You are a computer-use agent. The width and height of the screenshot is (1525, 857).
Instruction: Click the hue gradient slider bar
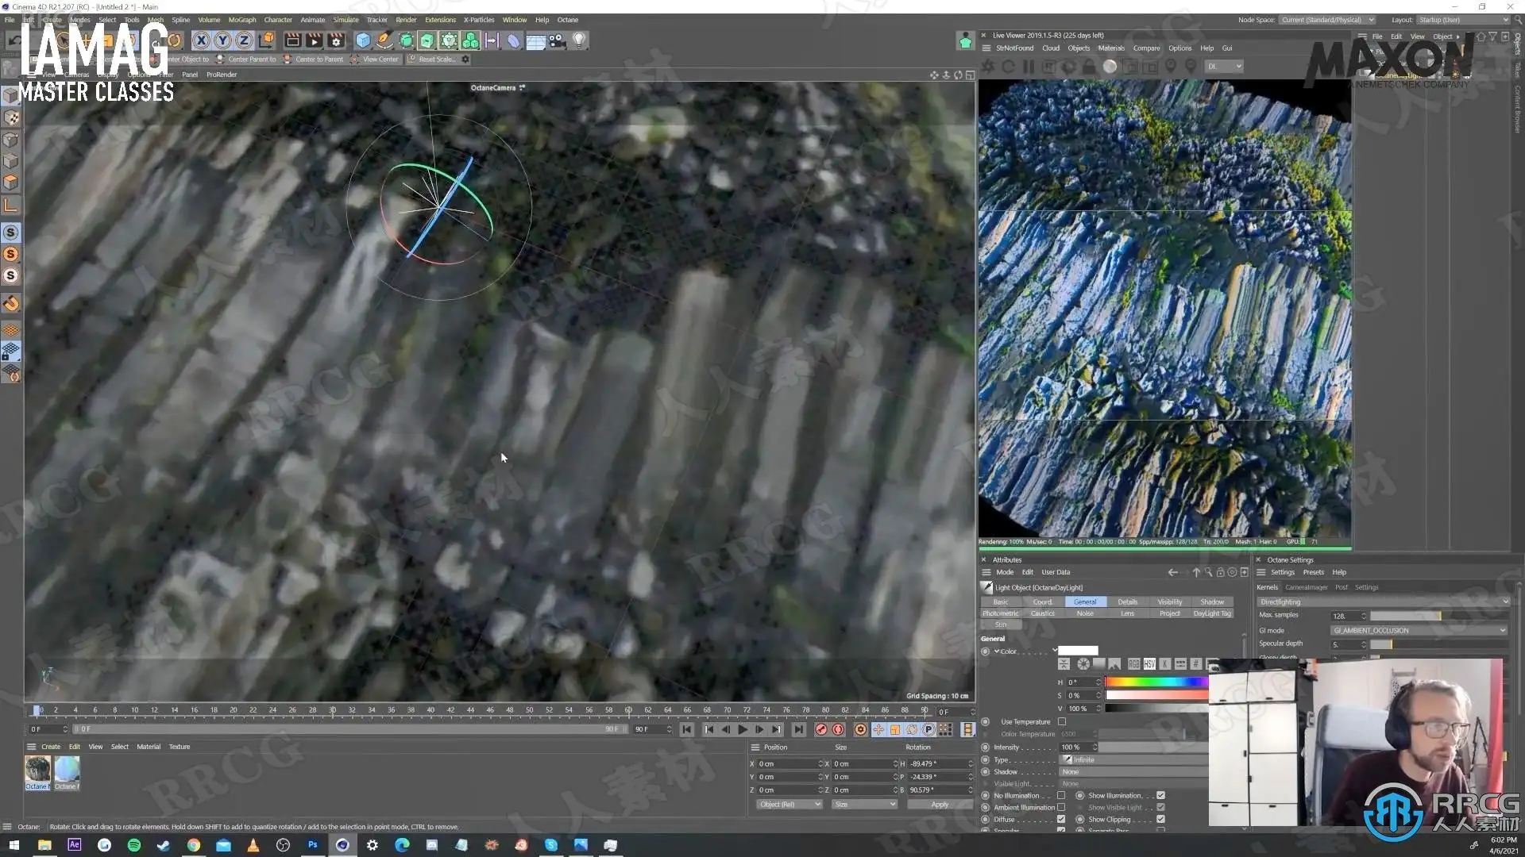(1156, 682)
